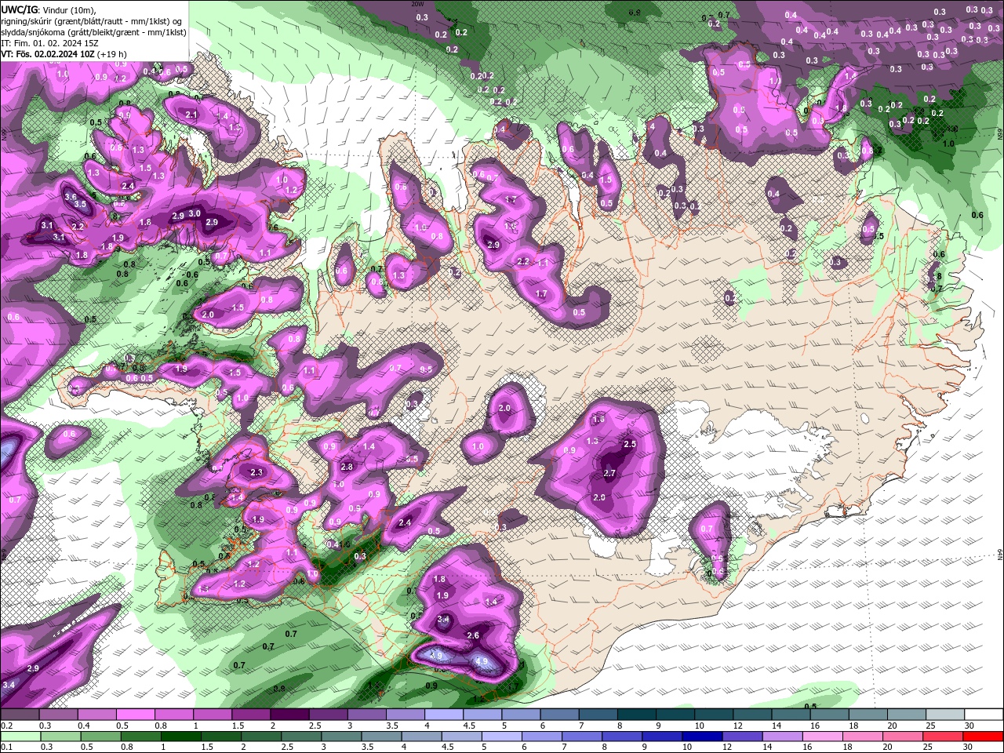Click the 2.8 precipitation value on the map
Screen dimensions: 1004x753
347,467
